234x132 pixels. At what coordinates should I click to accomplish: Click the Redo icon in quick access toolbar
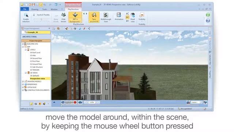(x=50, y=5)
